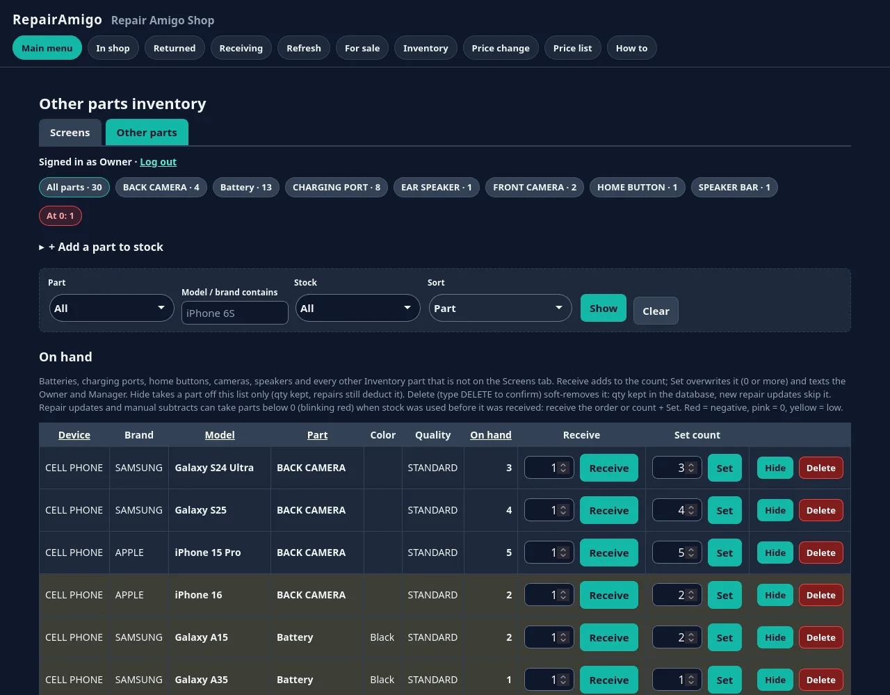This screenshot has width=890, height=695.
Task: Open the Receiving page
Action: [241, 48]
